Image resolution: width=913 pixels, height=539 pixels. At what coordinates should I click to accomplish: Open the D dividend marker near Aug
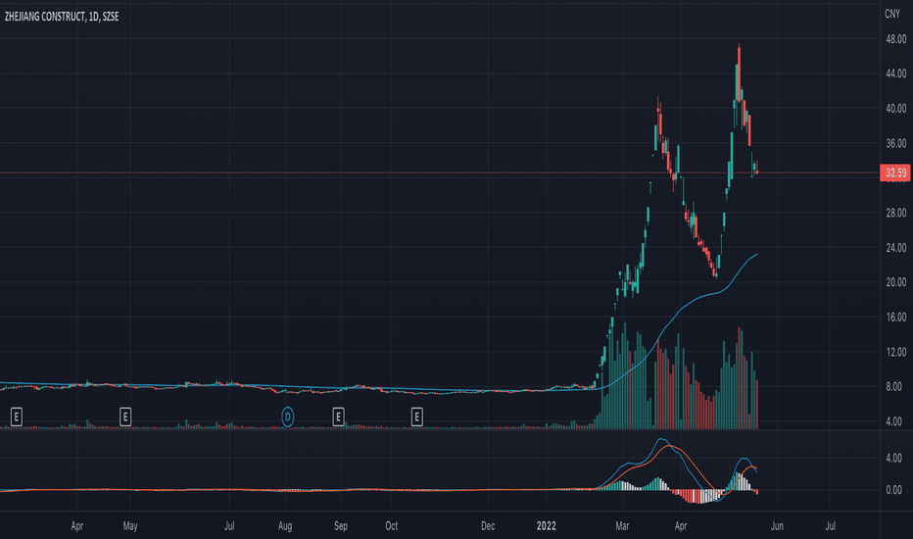[x=287, y=416]
